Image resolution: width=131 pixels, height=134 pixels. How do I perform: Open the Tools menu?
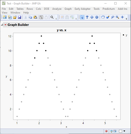[96, 9]
